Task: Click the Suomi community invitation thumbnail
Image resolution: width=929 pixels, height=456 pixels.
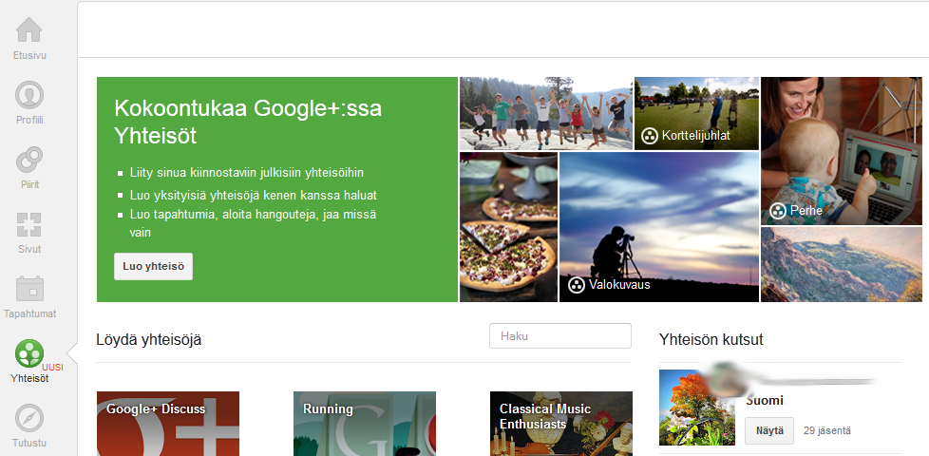Action: [x=697, y=408]
